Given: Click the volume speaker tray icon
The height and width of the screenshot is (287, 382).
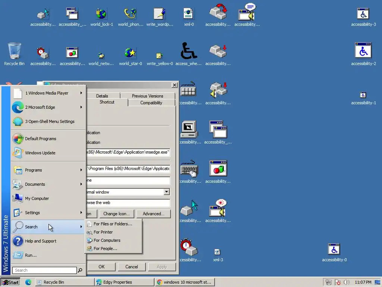Looking at the screenshot, I should click(346, 283).
